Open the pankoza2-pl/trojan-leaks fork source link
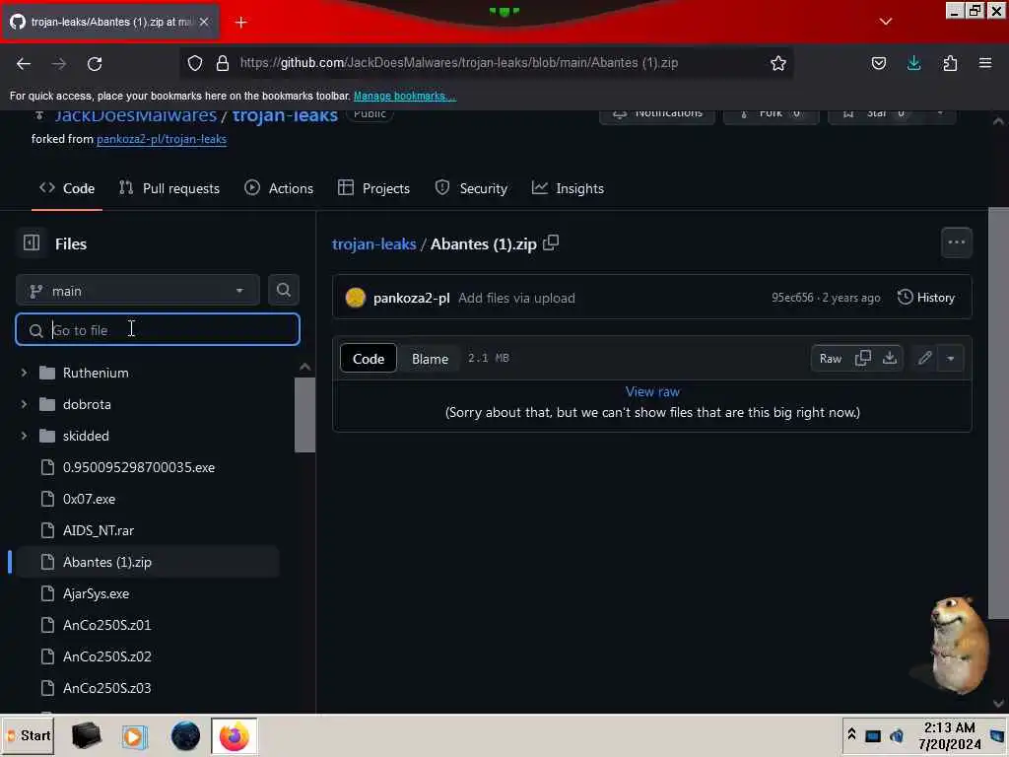1009x757 pixels. [x=162, y=139]
